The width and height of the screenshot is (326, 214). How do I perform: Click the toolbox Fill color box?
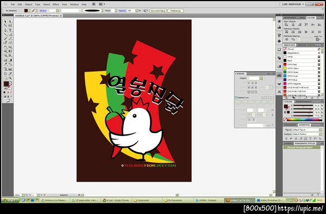tap(6, 84)
